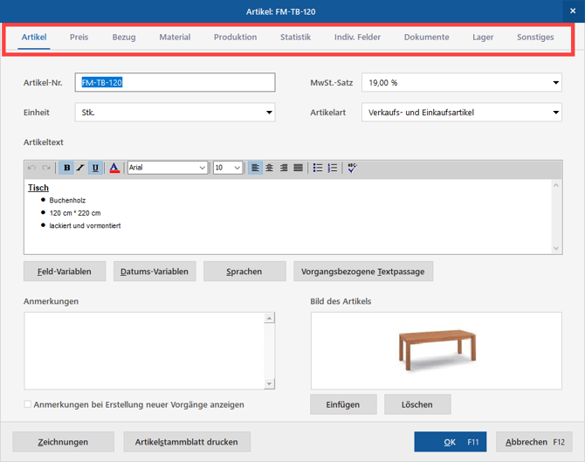
Task: Click the Feld-Variablen button
Action: [x=65, y=272]
